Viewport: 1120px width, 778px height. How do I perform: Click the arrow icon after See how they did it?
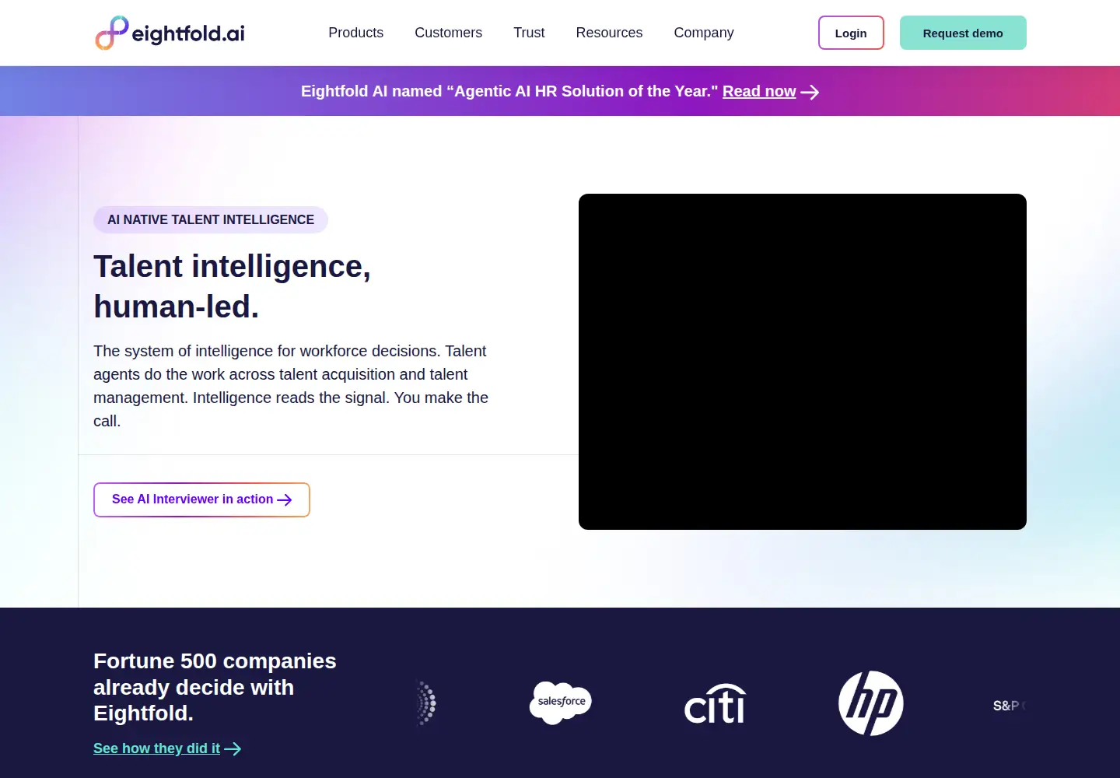tap(233, 748)
